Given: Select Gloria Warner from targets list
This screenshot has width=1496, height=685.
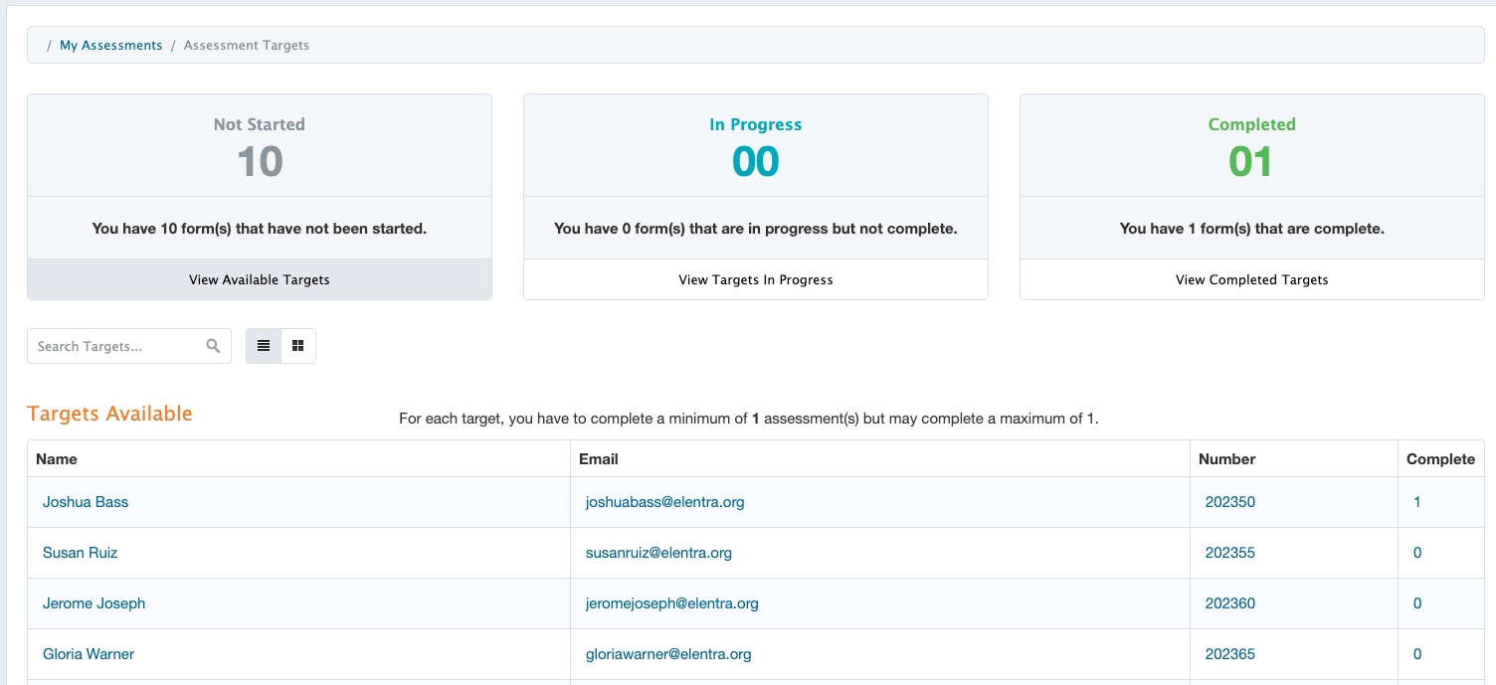Looking at the screenshot, I should [x=89, y=654].
